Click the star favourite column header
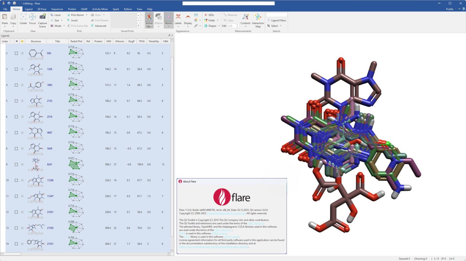 pyautogui.click(x=22, y=41)
